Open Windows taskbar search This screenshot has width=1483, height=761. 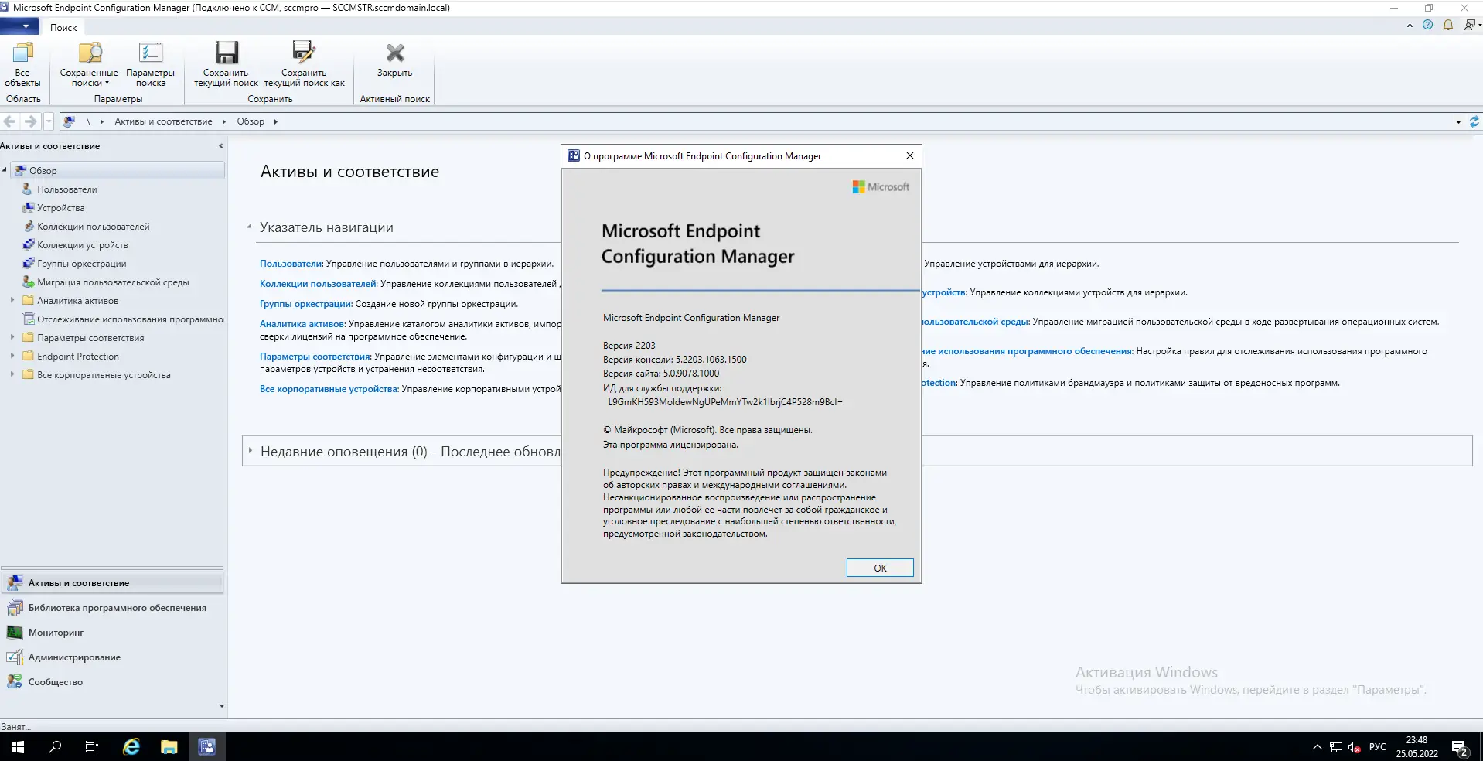point(55,747)
